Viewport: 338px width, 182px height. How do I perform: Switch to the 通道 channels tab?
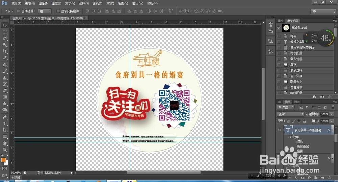click(x=297, y=102)
